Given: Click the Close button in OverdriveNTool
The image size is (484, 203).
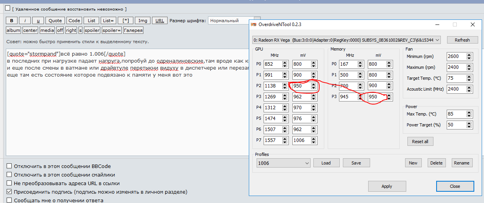Looking at the screenshot, I should [455, 186].
